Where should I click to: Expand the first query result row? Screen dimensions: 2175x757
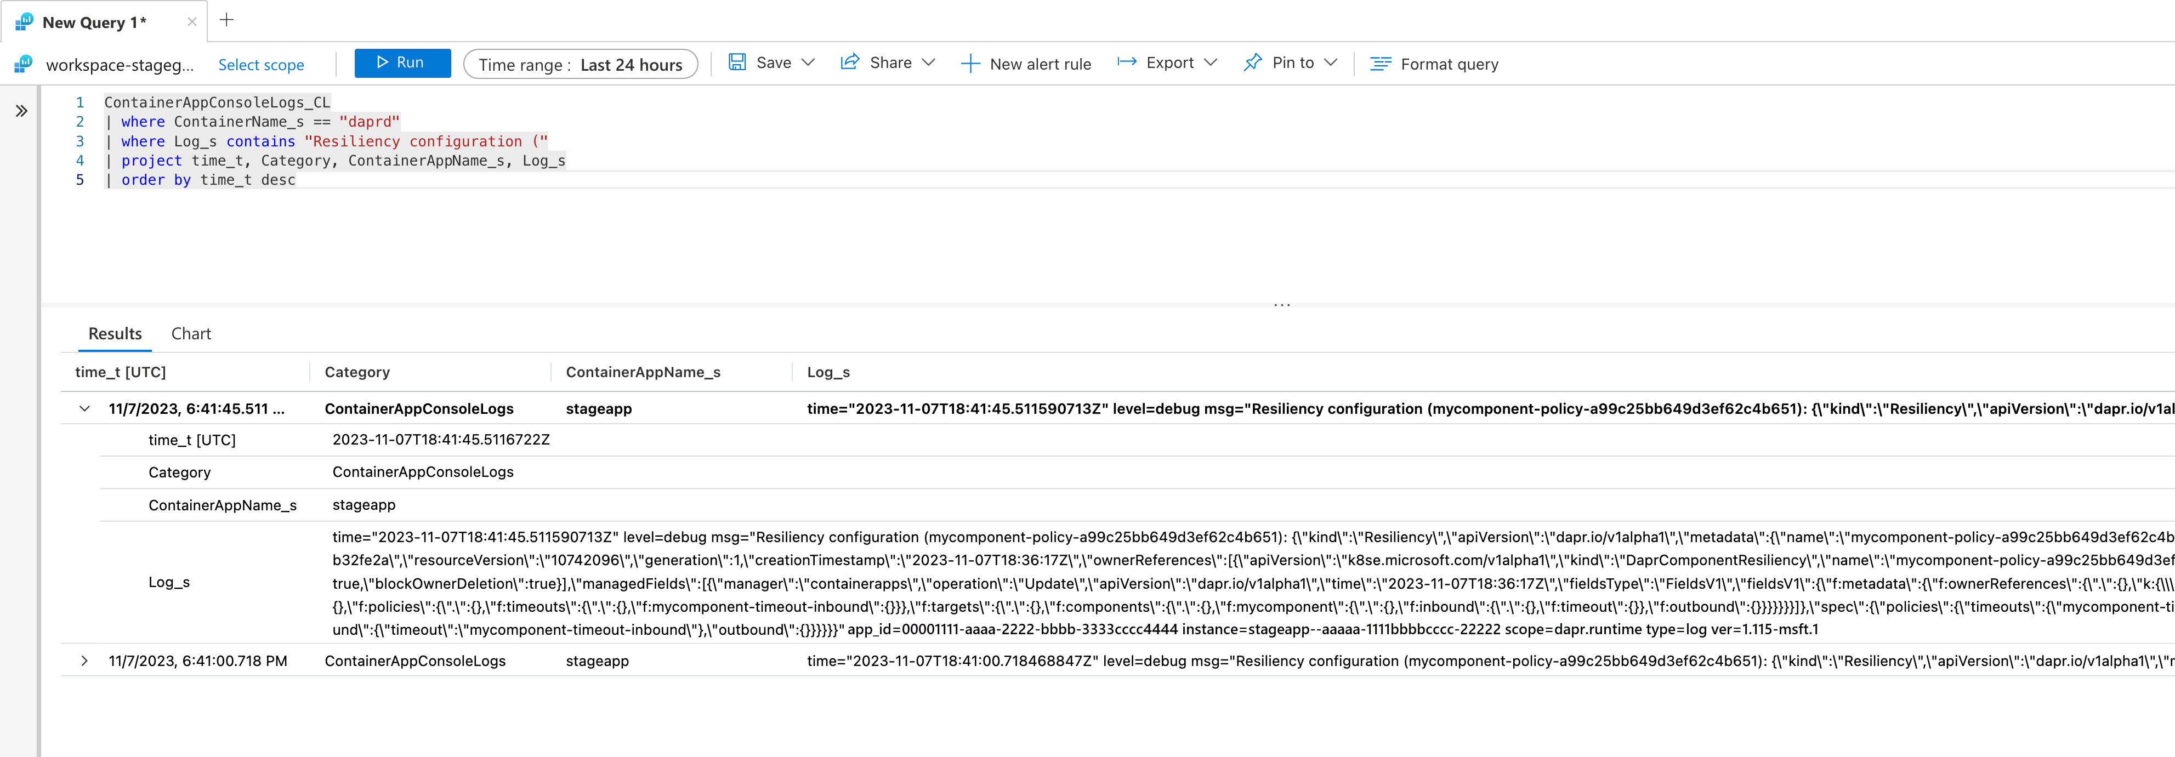(86, 408)
